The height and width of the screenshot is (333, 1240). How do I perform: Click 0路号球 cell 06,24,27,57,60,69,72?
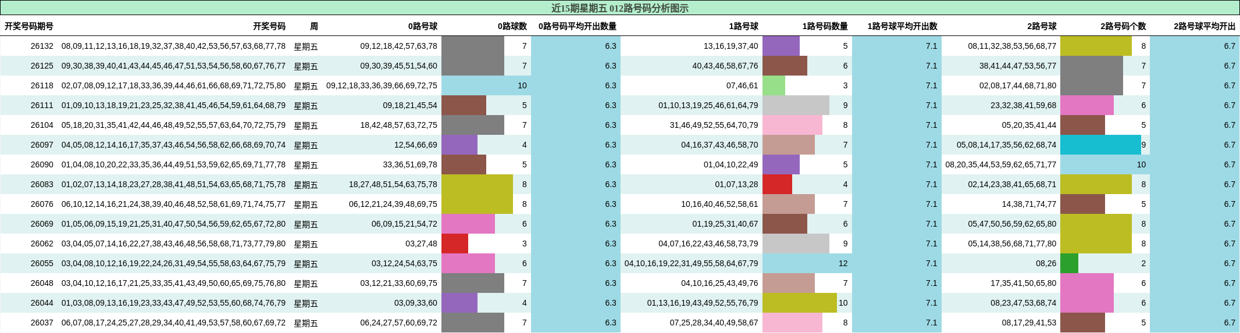398,323
